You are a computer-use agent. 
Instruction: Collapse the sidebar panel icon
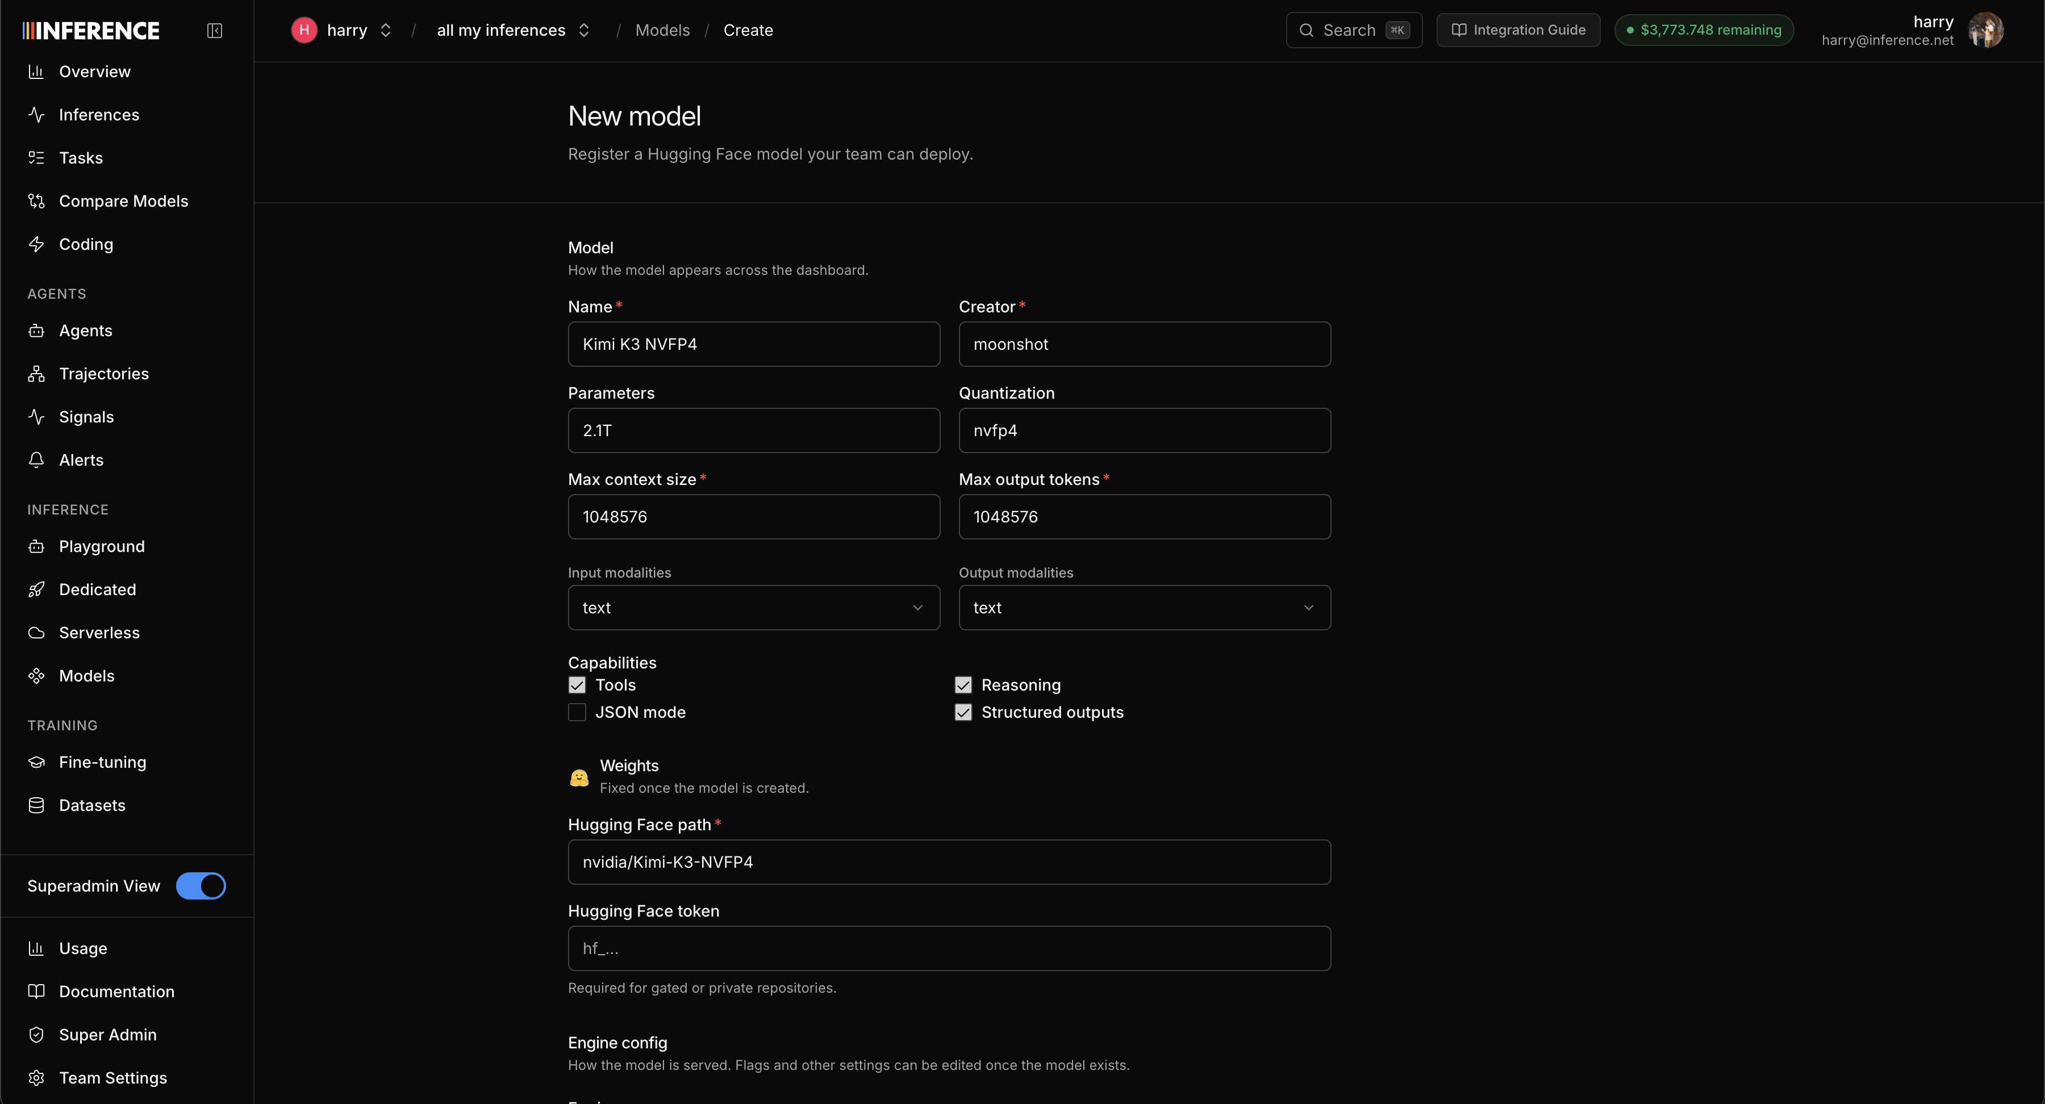click(214, 30)
